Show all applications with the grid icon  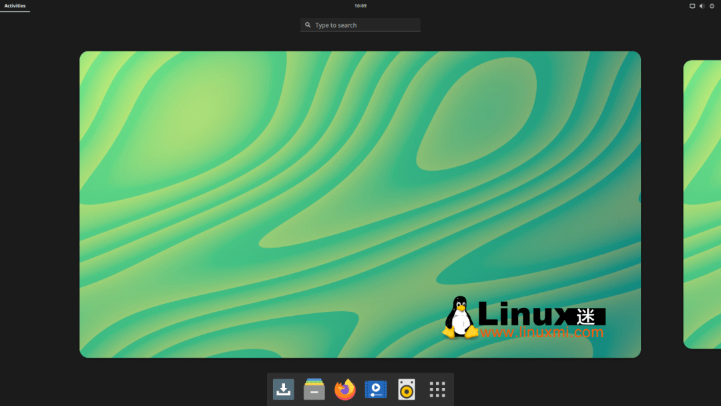point(437,389)
